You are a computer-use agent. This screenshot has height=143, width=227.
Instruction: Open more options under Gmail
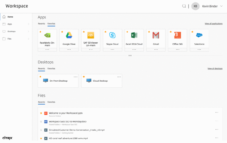pyautogui.click(x=156, y=50)
